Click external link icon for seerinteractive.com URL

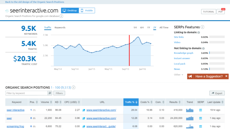coord(84,110)
